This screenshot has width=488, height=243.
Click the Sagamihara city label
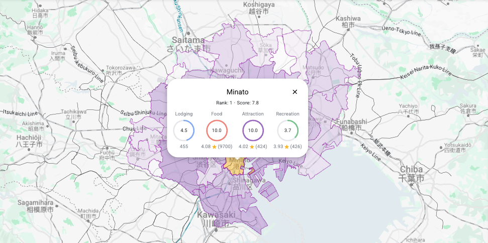[x=35, y=206]
